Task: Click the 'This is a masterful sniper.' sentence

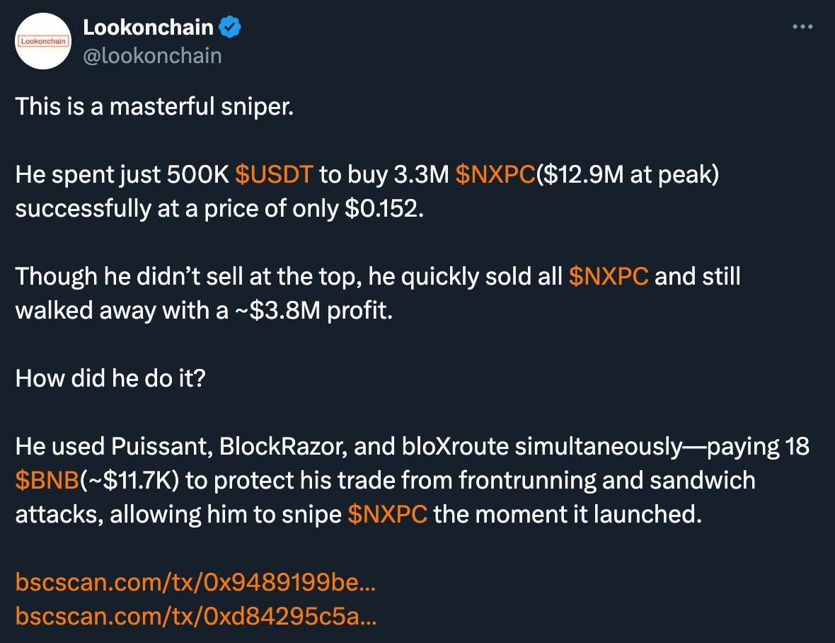Action: (x=154, y=106)
